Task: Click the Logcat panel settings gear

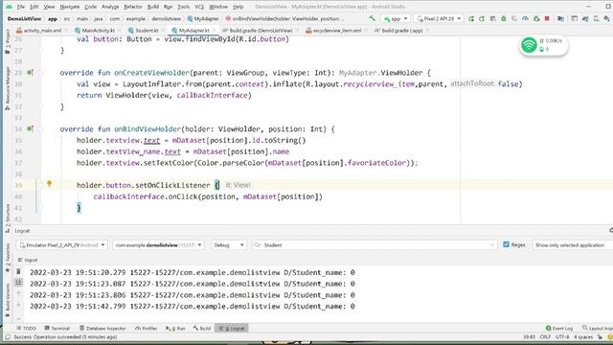Action: click(611, 230)
